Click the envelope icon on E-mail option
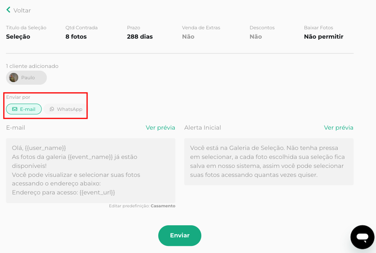Viewport: 376px width, 253px height. point(15,109)
